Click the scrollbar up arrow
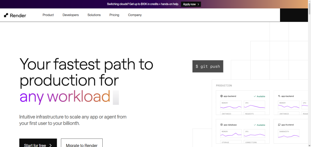 [x=309, y=1]
